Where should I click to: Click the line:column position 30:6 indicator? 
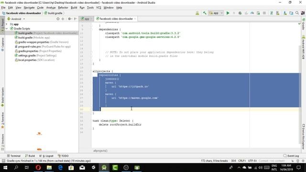[x=233, y=161]
